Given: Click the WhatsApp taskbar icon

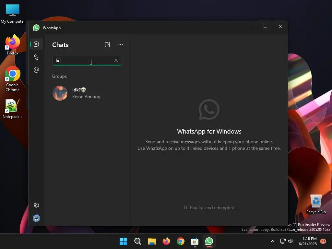Looking at the screenshot, I should [x=209, y=241].
